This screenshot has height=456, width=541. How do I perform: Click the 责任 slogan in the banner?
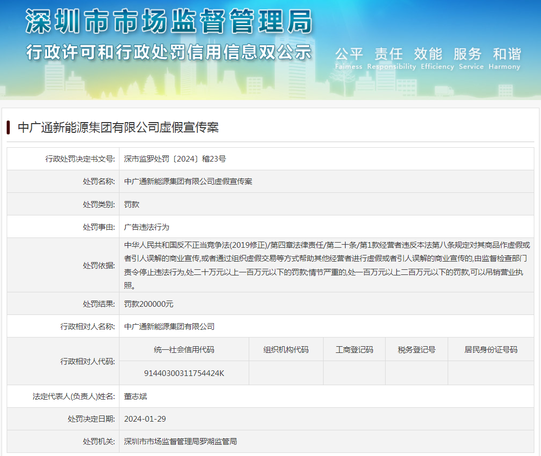[389, 54]
